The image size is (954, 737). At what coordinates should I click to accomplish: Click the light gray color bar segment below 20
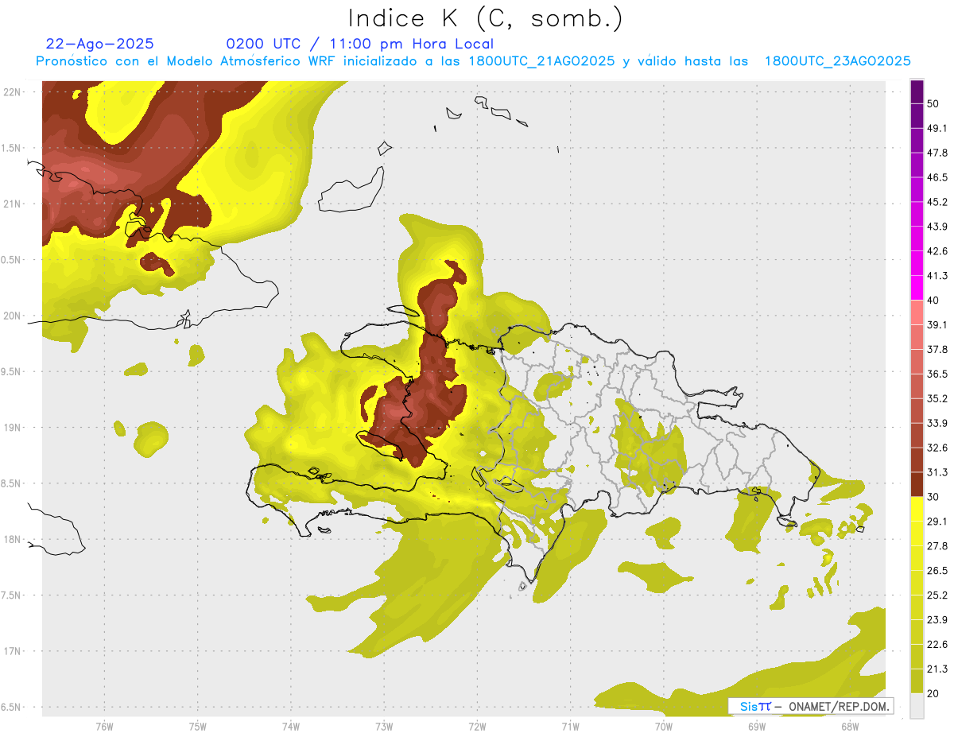[917, 706]
